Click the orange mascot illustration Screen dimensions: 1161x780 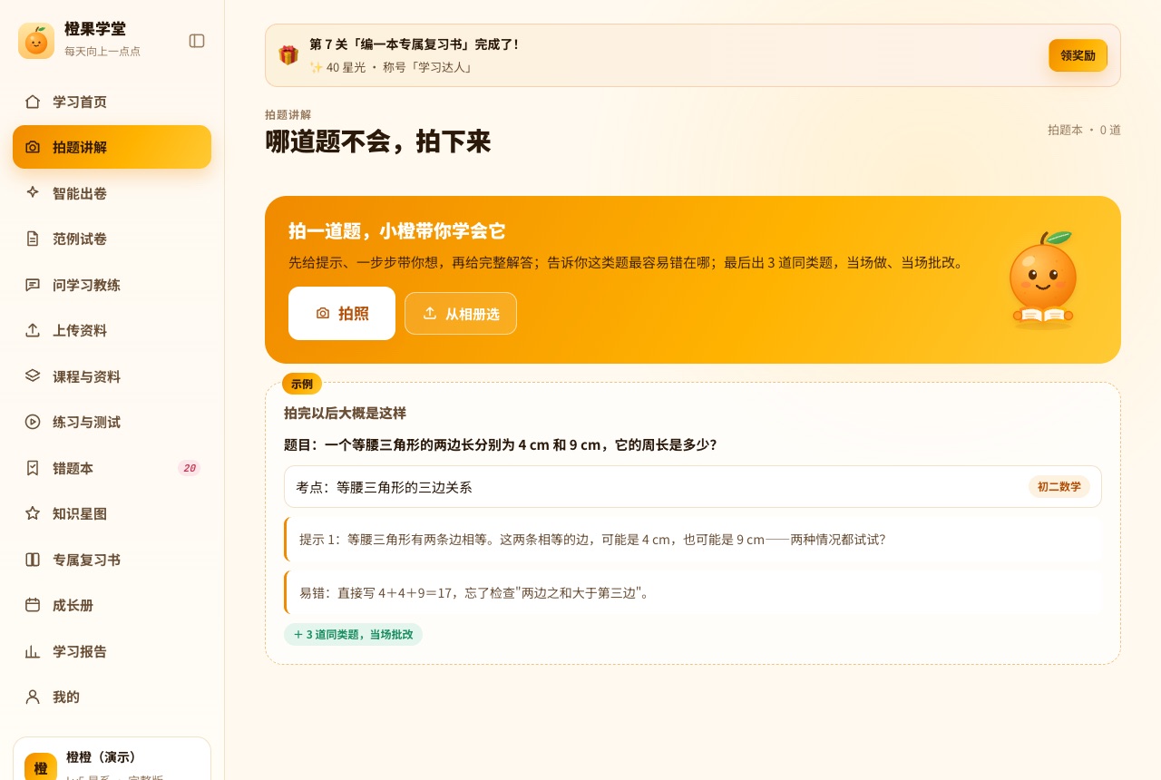click(1042, 279)
